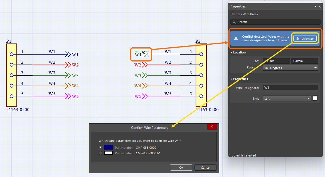
Task: Click pin 5 circle on connector P1
Action: pyautogui.click(x=12, y=96)
